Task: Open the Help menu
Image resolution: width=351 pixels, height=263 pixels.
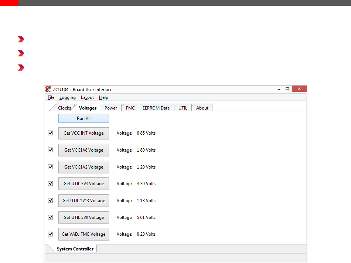Action: pos(103,97)
